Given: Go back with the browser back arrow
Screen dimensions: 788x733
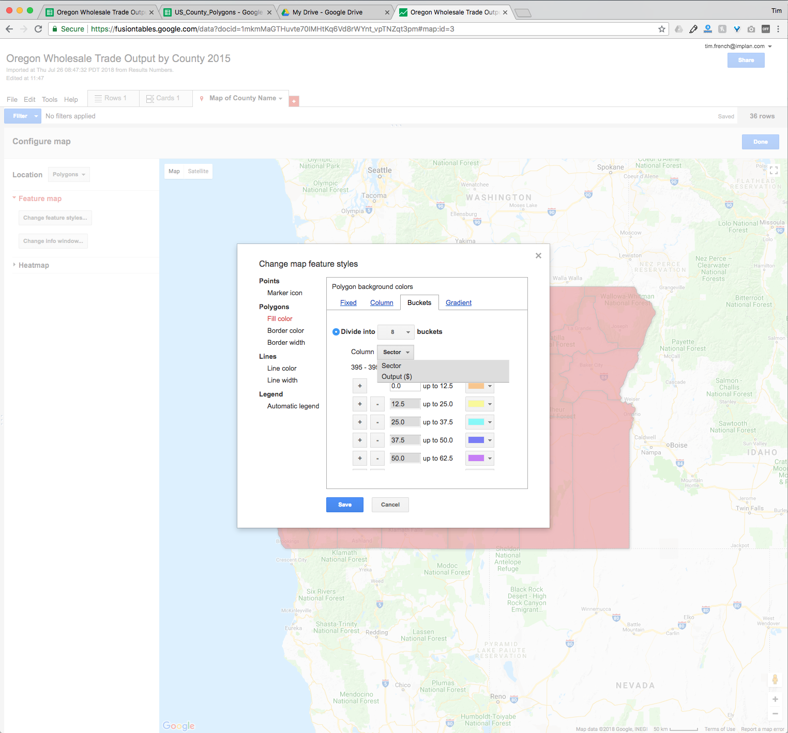Looking at the screenshot, I should pyautogui.click(x=9, y=29).
